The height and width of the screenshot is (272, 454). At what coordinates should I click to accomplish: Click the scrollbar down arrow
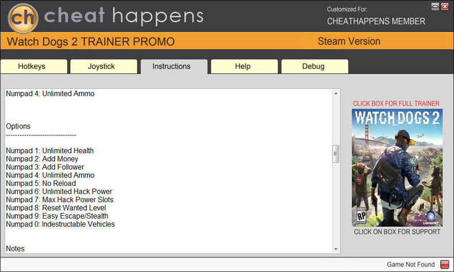[x=336, y=249]
